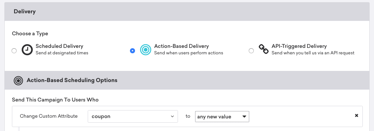Click the "Change Custom Attribute" trigger label
This screenshot has width=374, height=131.
49,116
